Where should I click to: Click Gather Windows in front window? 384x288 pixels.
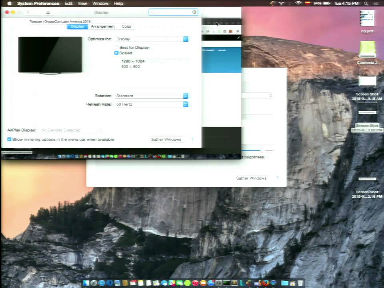coord(166,139)
